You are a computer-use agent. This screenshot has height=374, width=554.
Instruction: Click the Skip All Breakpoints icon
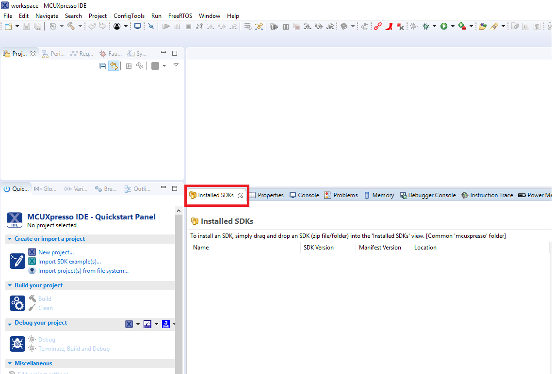pyautogui.click(x=151, y=26)
